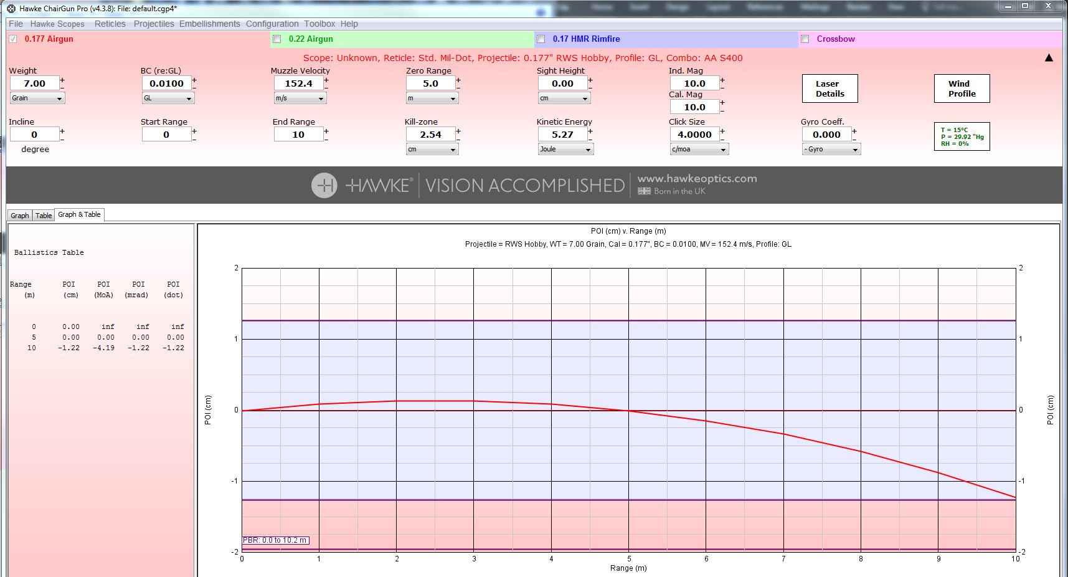Open the -Gyro dropdown
Image resolution: width=1068 pixels, height=577 pixels.
[831, 149]
